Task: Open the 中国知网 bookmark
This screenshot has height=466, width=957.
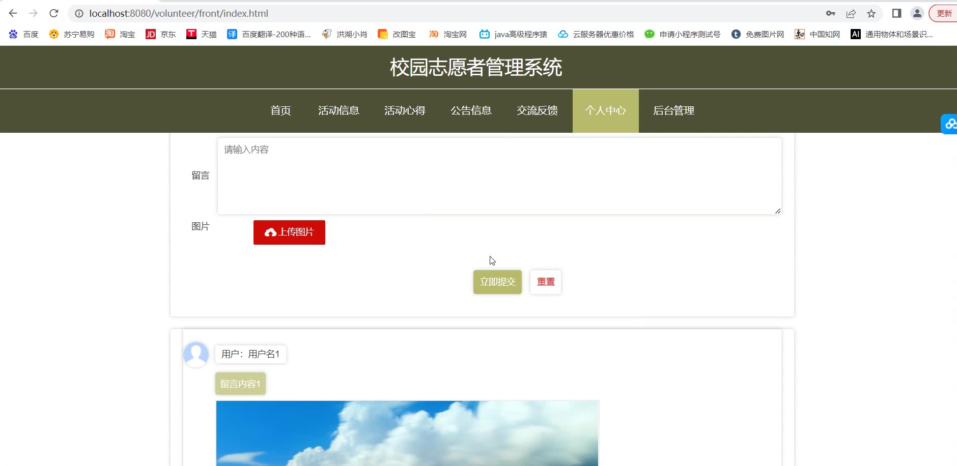Action: (x=818, y=34)
